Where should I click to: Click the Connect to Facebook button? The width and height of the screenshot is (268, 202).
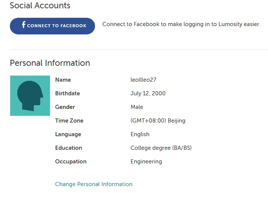coord(52,26)
